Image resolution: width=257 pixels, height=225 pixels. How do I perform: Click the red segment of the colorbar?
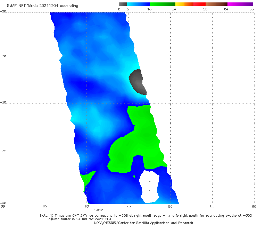coord(199,4)
